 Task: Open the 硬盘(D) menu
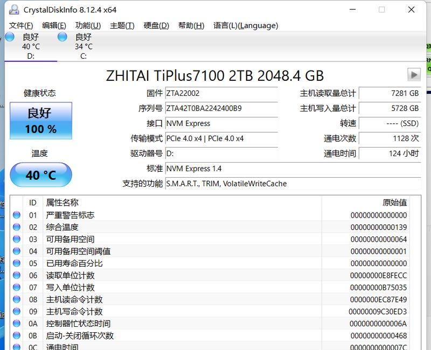click(x=156, y=25)
